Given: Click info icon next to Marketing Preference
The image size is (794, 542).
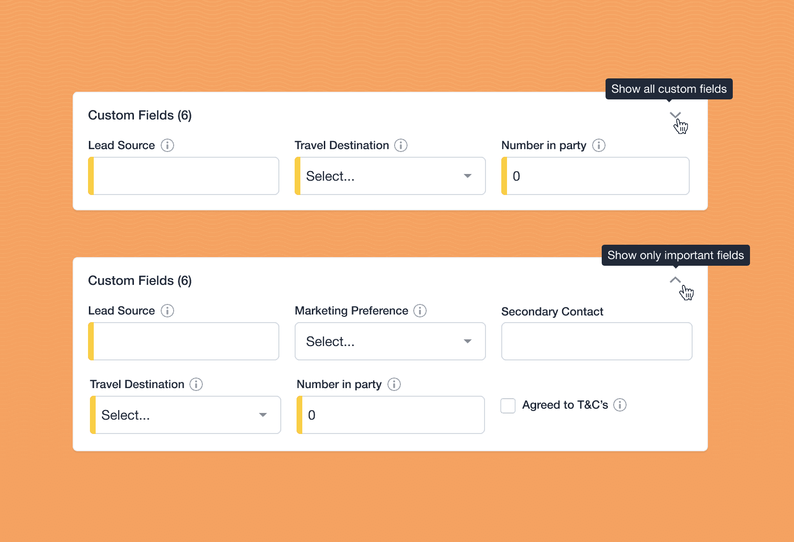Looking at the screenshot, I should [x=420, y=311].
